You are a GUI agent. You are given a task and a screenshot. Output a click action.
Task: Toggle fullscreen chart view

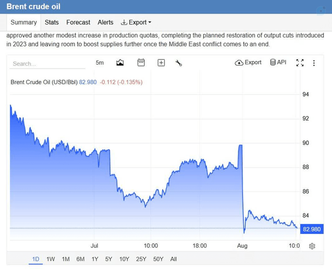click(300, 62)
